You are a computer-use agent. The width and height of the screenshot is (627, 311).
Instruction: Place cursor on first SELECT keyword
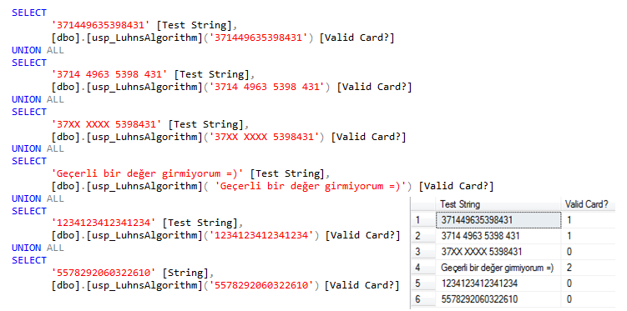29,13
